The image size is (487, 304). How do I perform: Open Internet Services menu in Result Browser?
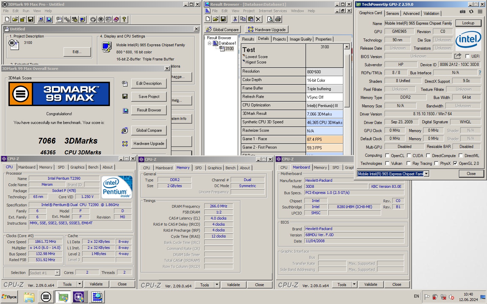click(x=273, y=11)
